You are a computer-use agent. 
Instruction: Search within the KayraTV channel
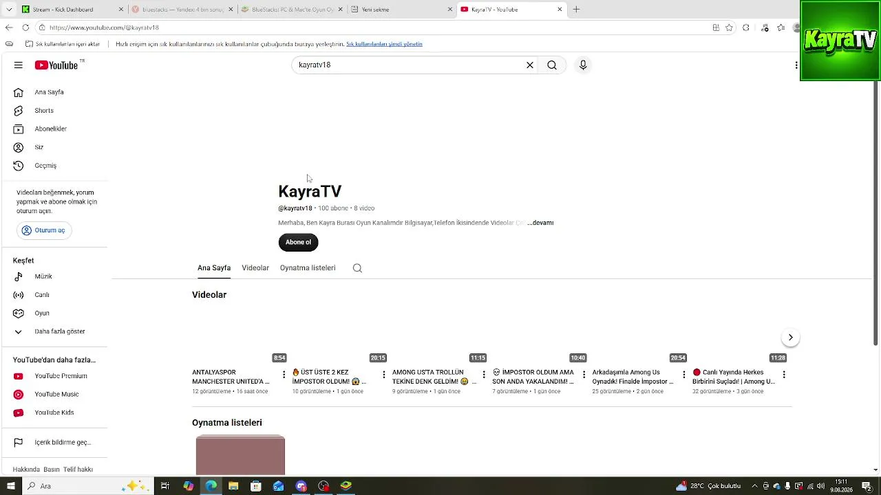pos(357,268)
